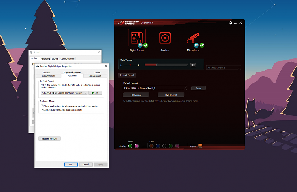Switch to Supported Formats tab
Screen dimensions: 297x192
click(x=72, y=73)
